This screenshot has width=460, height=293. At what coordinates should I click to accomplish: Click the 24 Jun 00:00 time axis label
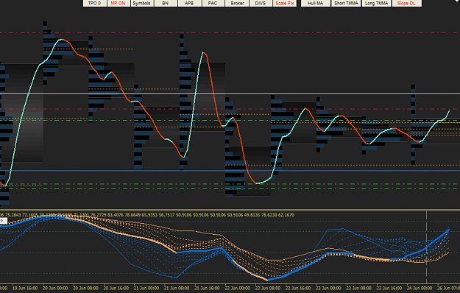tap(420, 289)
